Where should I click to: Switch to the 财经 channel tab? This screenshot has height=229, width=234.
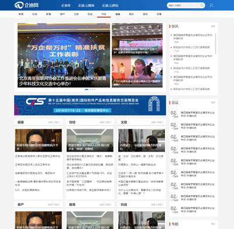[90, 14]
